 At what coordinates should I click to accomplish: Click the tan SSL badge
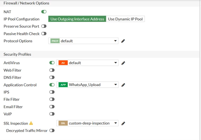pos(63,123)
